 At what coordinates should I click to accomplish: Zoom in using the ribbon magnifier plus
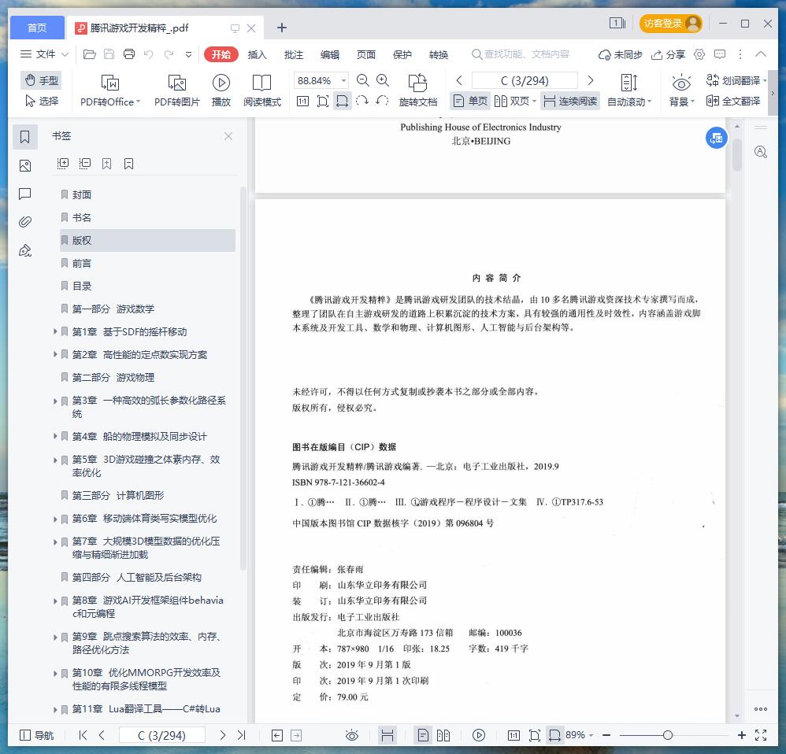(383, 80)
